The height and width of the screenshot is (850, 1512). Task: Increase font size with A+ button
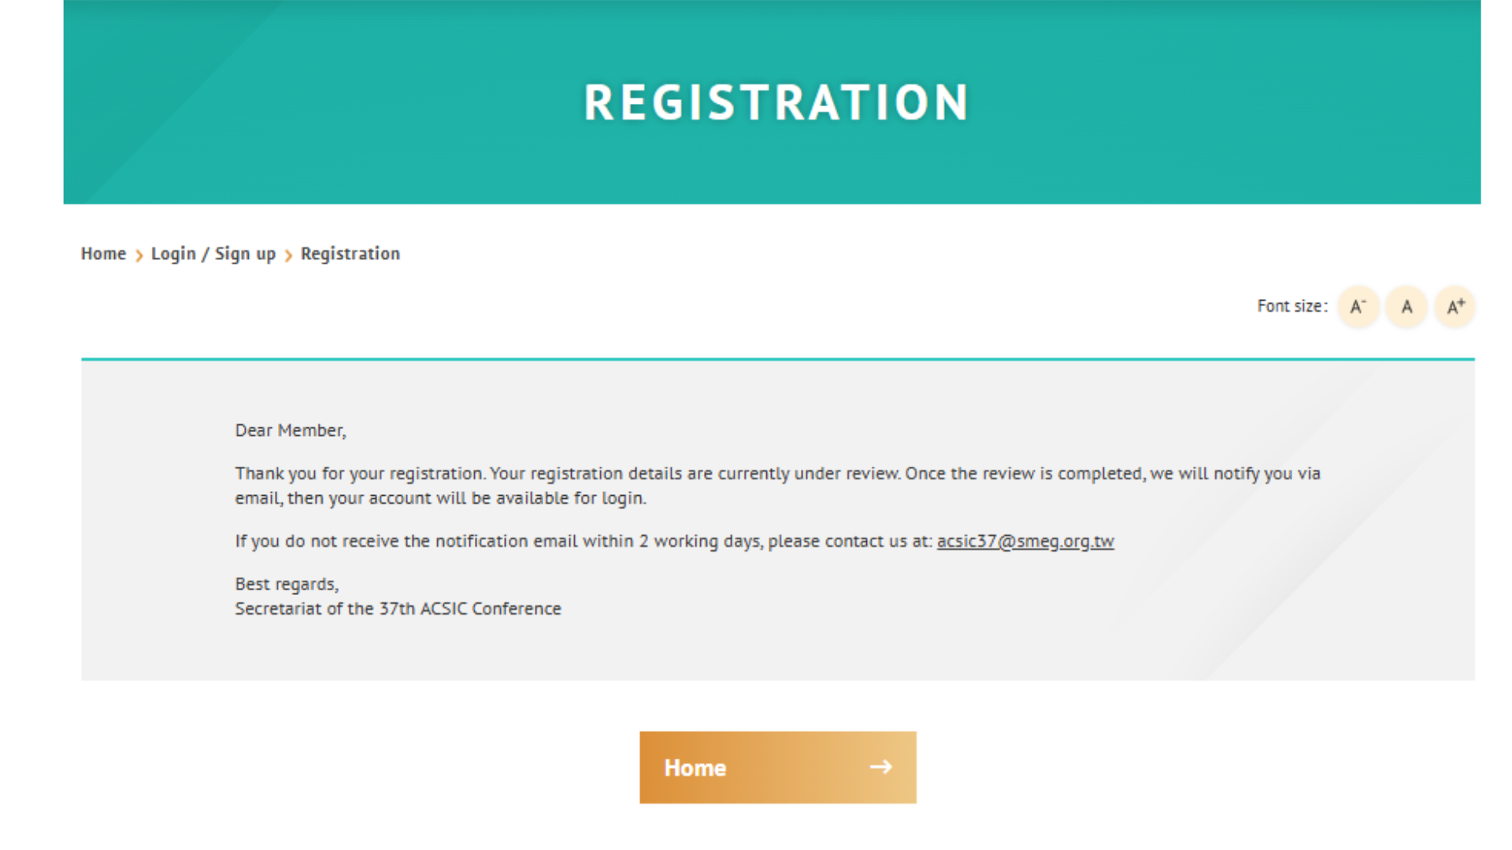(x=1455, y=307)
